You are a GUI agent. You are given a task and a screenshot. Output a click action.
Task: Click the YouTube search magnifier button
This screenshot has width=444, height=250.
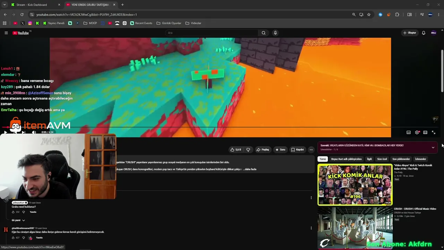(264, 33)
